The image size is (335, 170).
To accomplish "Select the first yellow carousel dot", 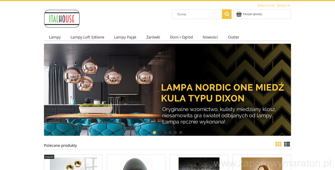I will point(155,132).
